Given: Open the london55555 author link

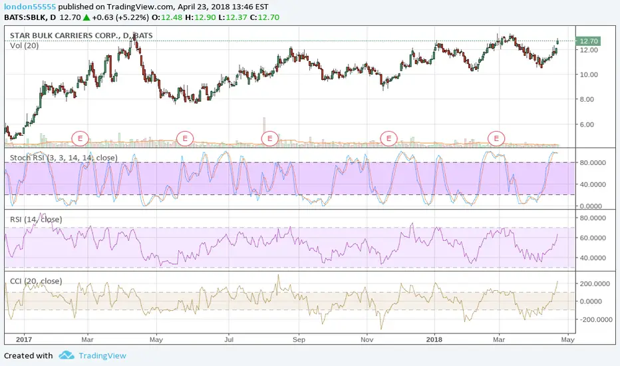Looking at the screenshot, I should (30, 7).
